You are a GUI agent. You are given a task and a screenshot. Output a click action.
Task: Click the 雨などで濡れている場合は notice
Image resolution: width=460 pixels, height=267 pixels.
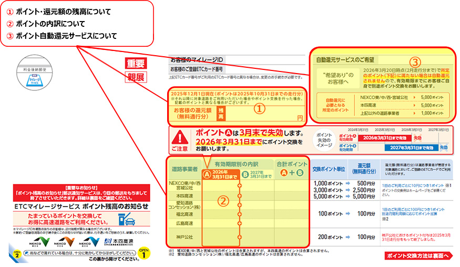tap(80, 253)
